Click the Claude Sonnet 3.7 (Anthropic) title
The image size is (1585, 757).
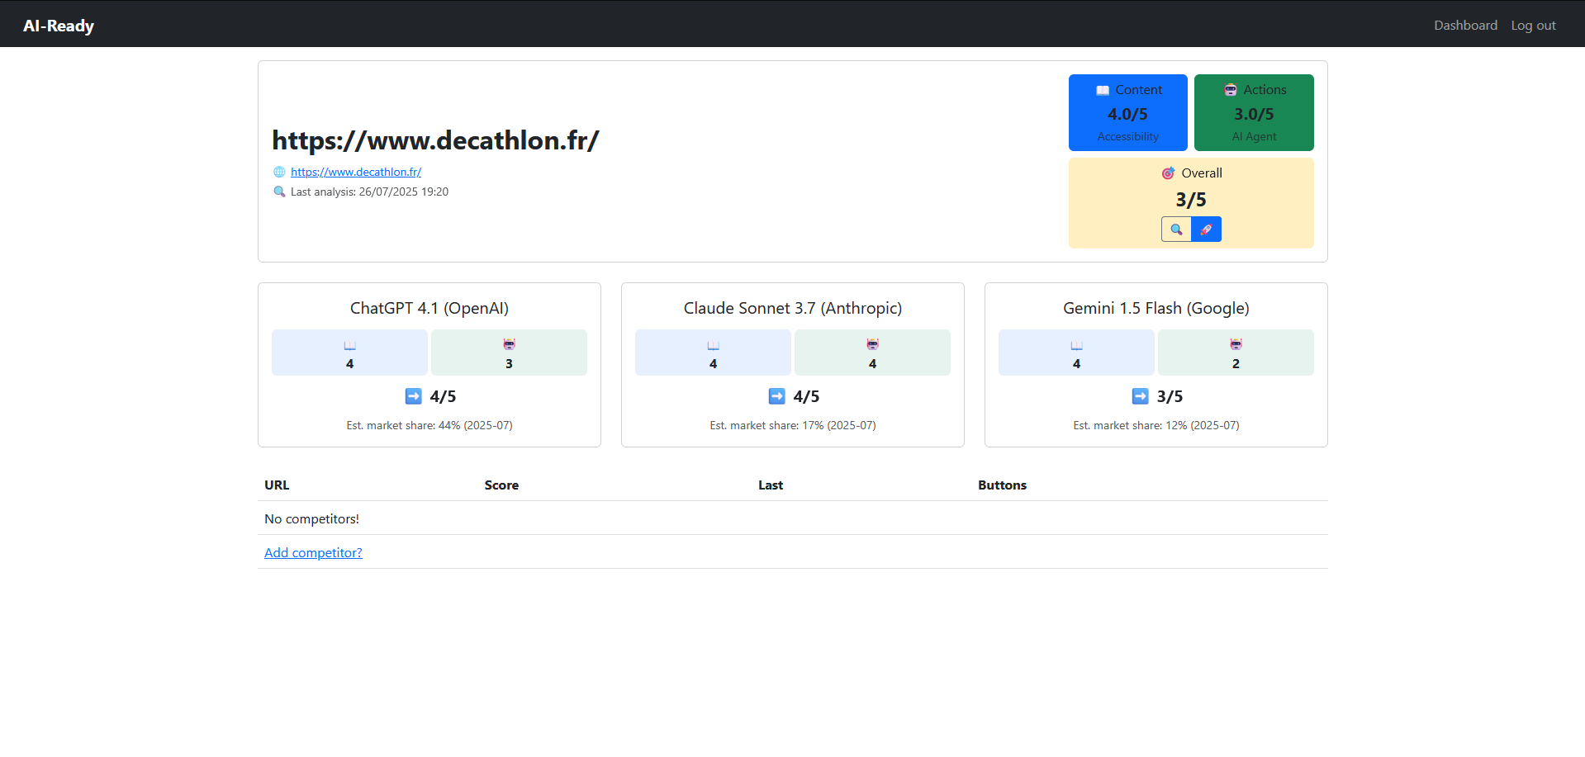pos(793,308)
